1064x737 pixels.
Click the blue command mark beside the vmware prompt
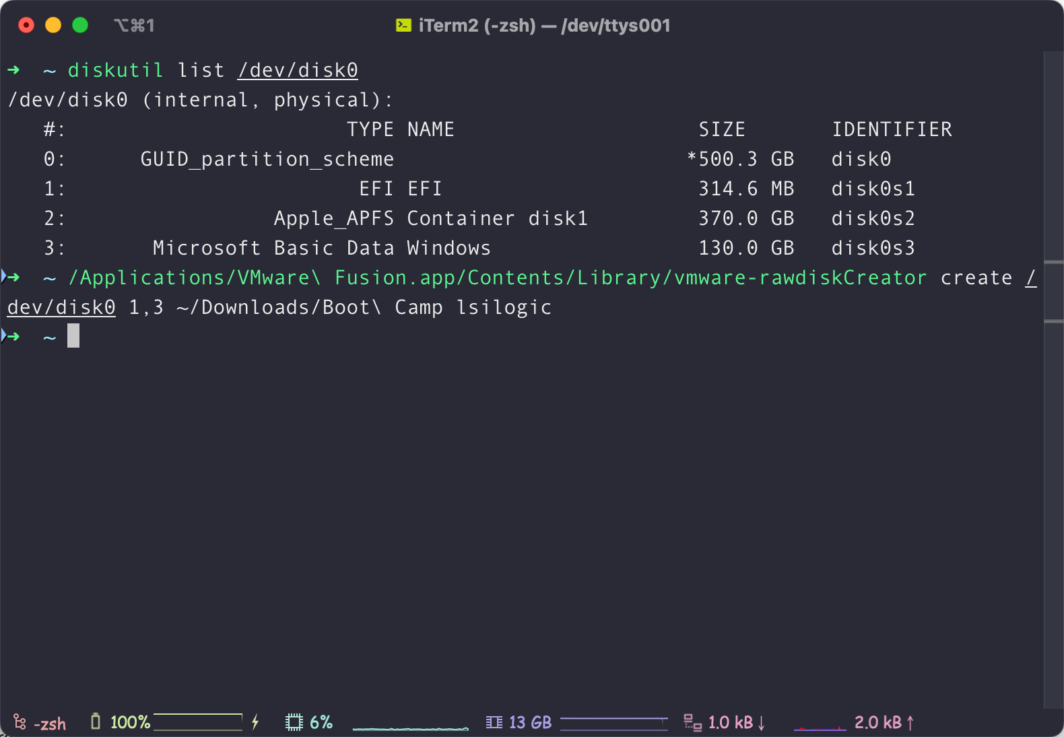click(4, 276)
